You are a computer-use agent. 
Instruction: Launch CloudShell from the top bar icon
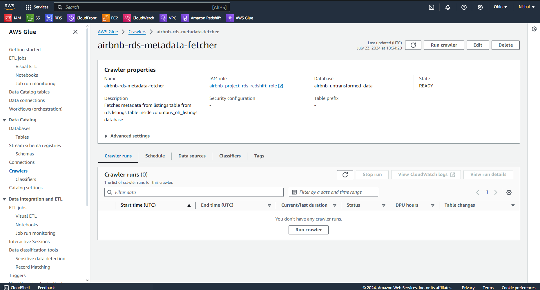tap(432, 7)
